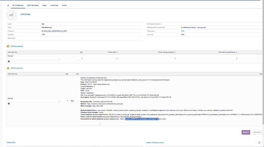Click the product icon next to ASIN_004
The width and height of the screenshot is (264, 147).
coord(42,31)
